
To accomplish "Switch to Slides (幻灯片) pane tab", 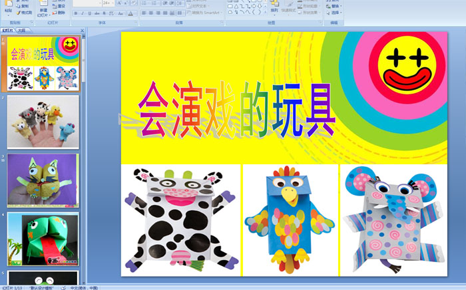I will coord(8,31).
